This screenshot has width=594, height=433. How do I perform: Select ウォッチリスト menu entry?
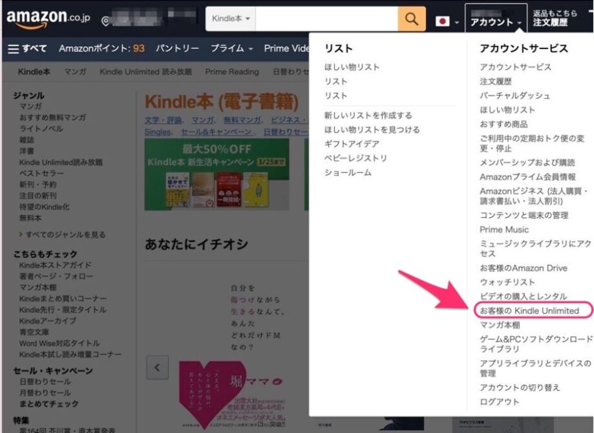point(507,282)
